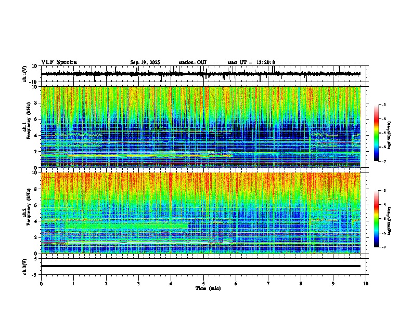The width and height of the screenshot is (412, 318).
Task: Click the 4 kHz tick on ch.1 frequency axis
Action: click(x=36, y=136)
